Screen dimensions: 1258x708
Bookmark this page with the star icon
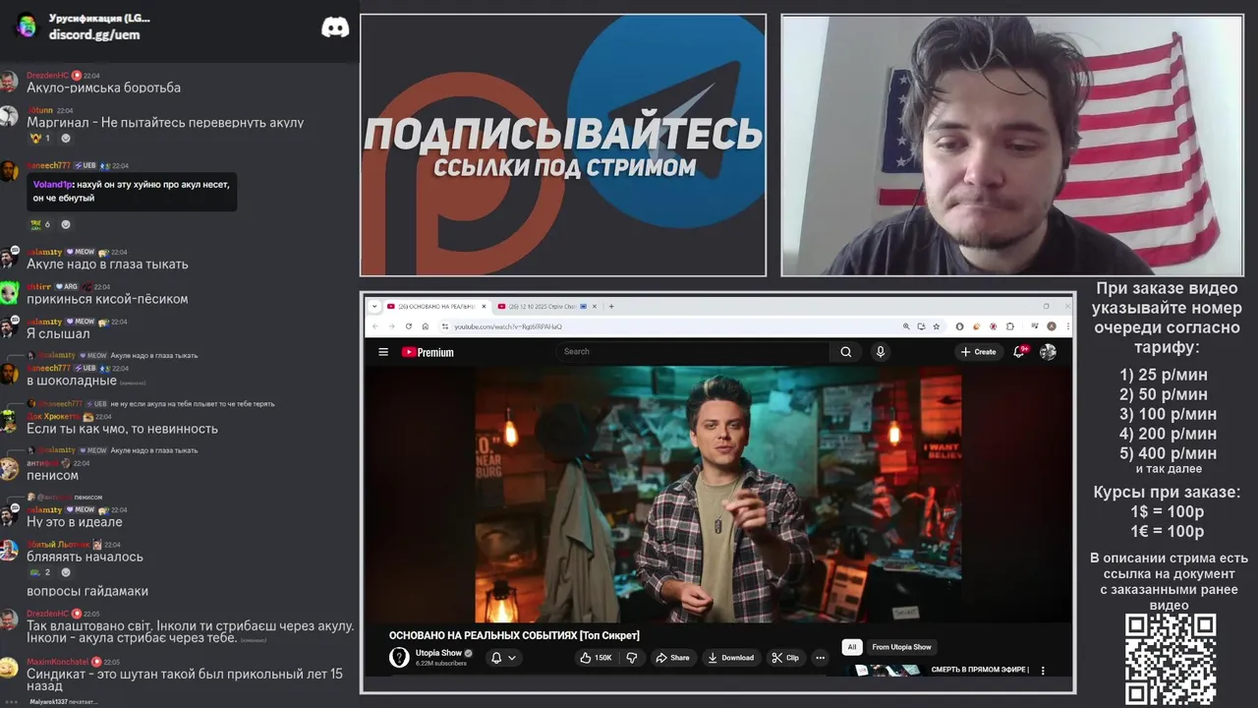938,326
